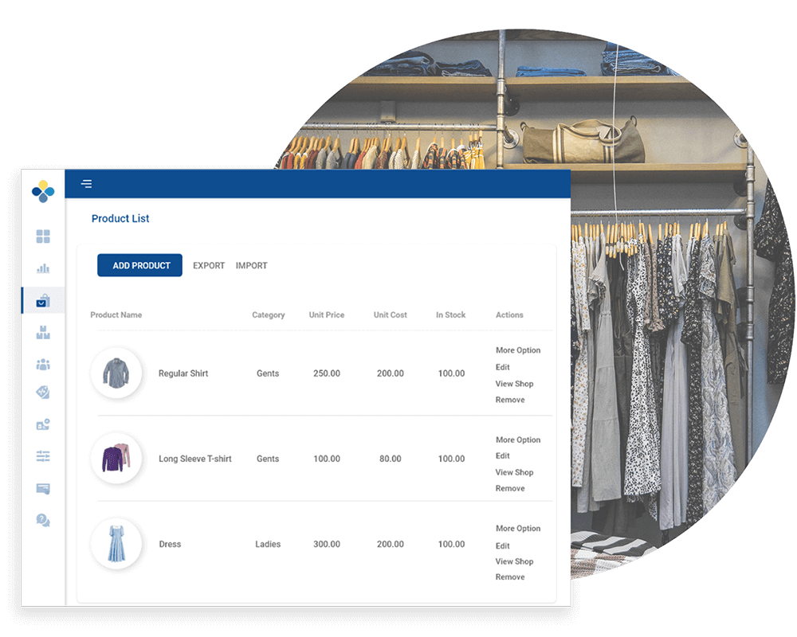Select the 'Long Sleeve T-shirt' product name

[x=195, y=459]
